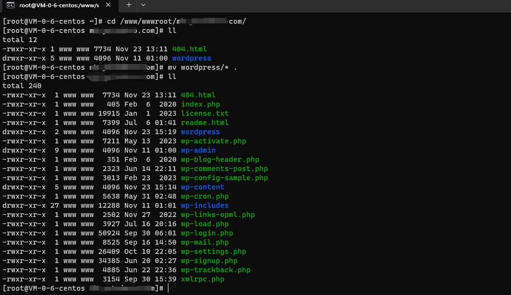
Task: Open a new terminal tab with plus
Action: (129, 5)
